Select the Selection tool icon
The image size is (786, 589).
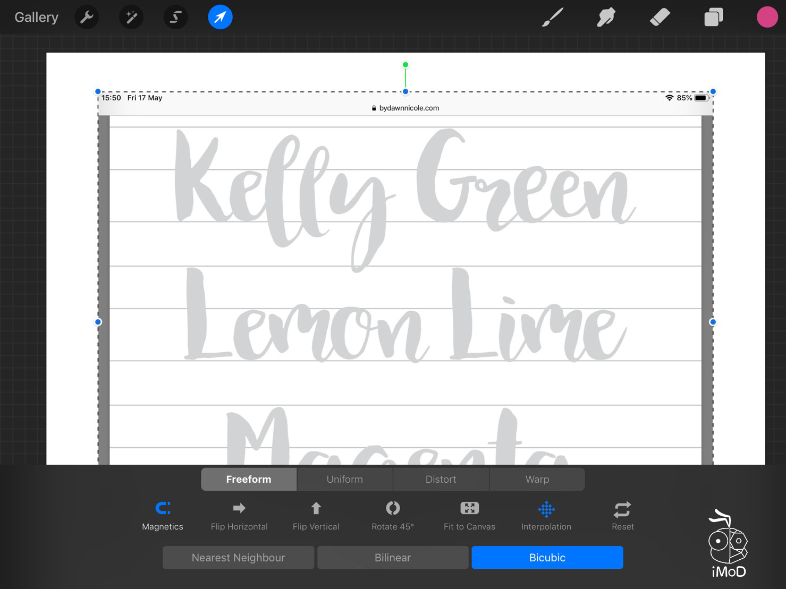(175, 18)
